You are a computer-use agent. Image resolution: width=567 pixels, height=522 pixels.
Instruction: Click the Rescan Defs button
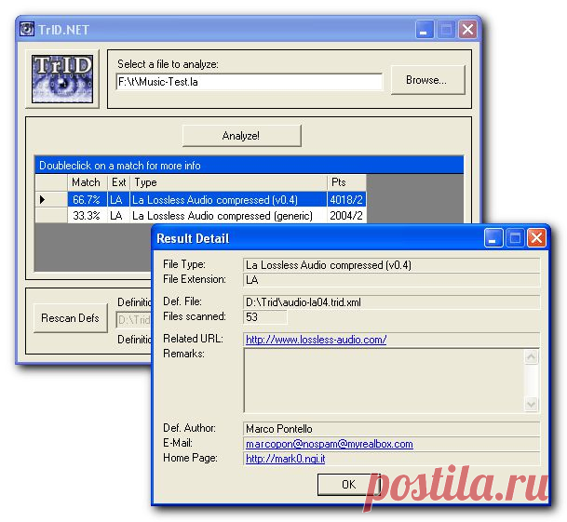pos(71,317)
